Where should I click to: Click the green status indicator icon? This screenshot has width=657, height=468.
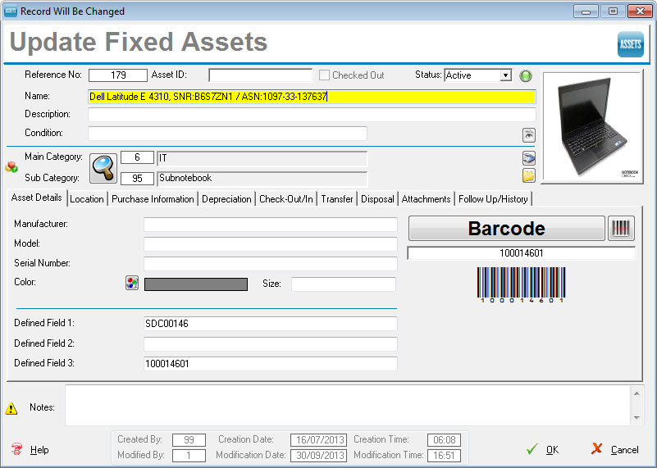coord(526,75)
